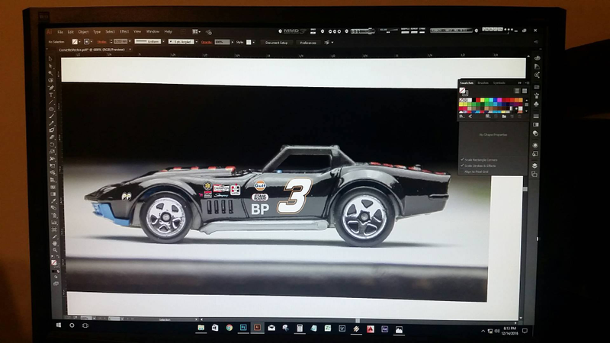Click the Opacity value input field
The image size is (610, 343).
pos(222,42)
